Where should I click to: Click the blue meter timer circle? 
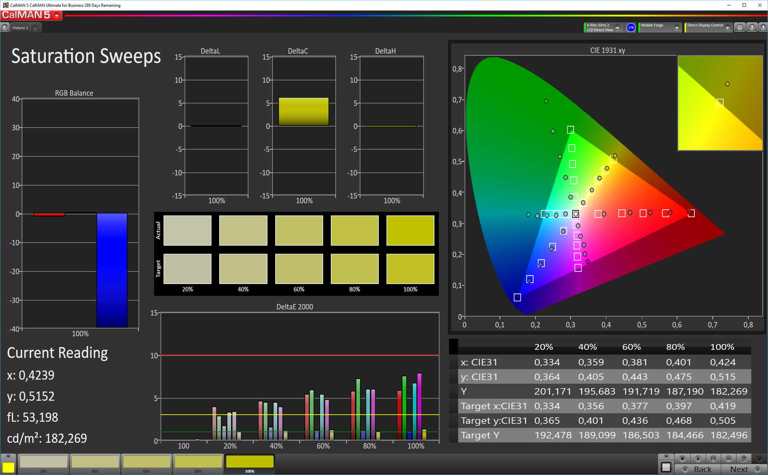631,28
